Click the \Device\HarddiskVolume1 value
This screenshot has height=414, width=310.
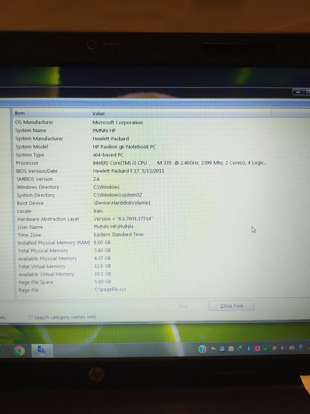pos(122,203)
